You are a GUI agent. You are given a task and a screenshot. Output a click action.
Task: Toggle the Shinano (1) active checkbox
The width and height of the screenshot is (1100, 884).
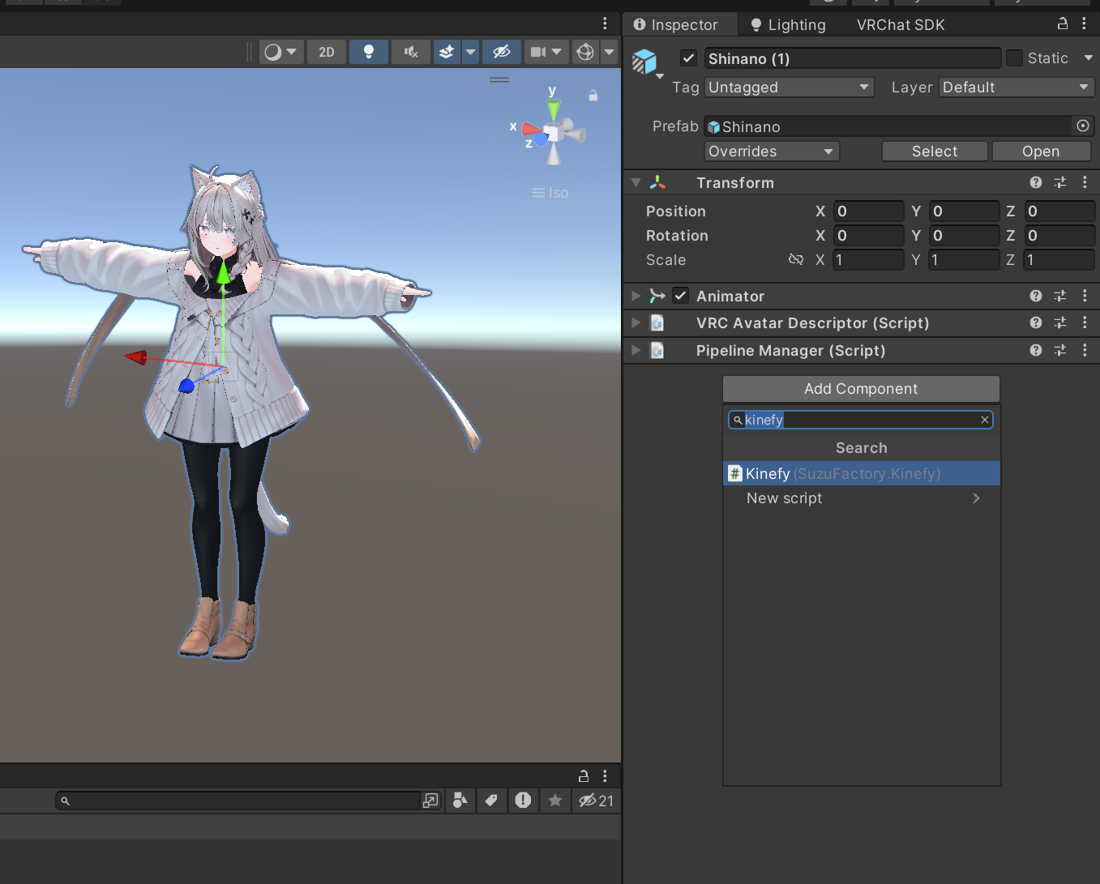pyautogui.click(x=688, y=58)
